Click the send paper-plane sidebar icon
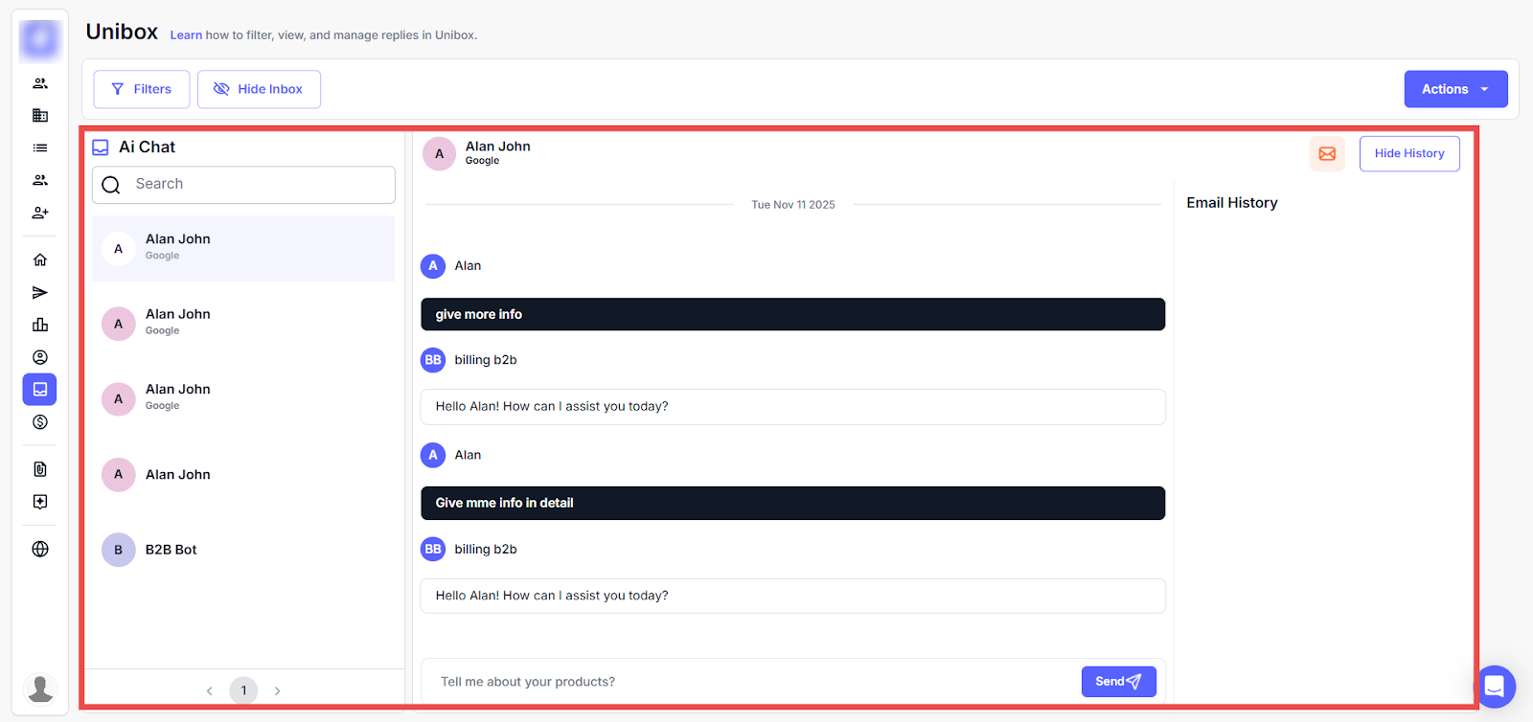Viewport: 1533px width, 722px height. [40, 292]
